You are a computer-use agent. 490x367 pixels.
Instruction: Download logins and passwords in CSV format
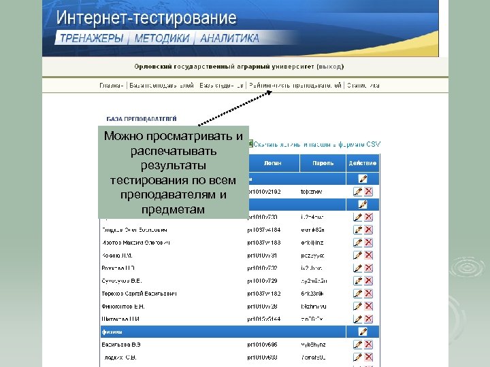[317, 144]
